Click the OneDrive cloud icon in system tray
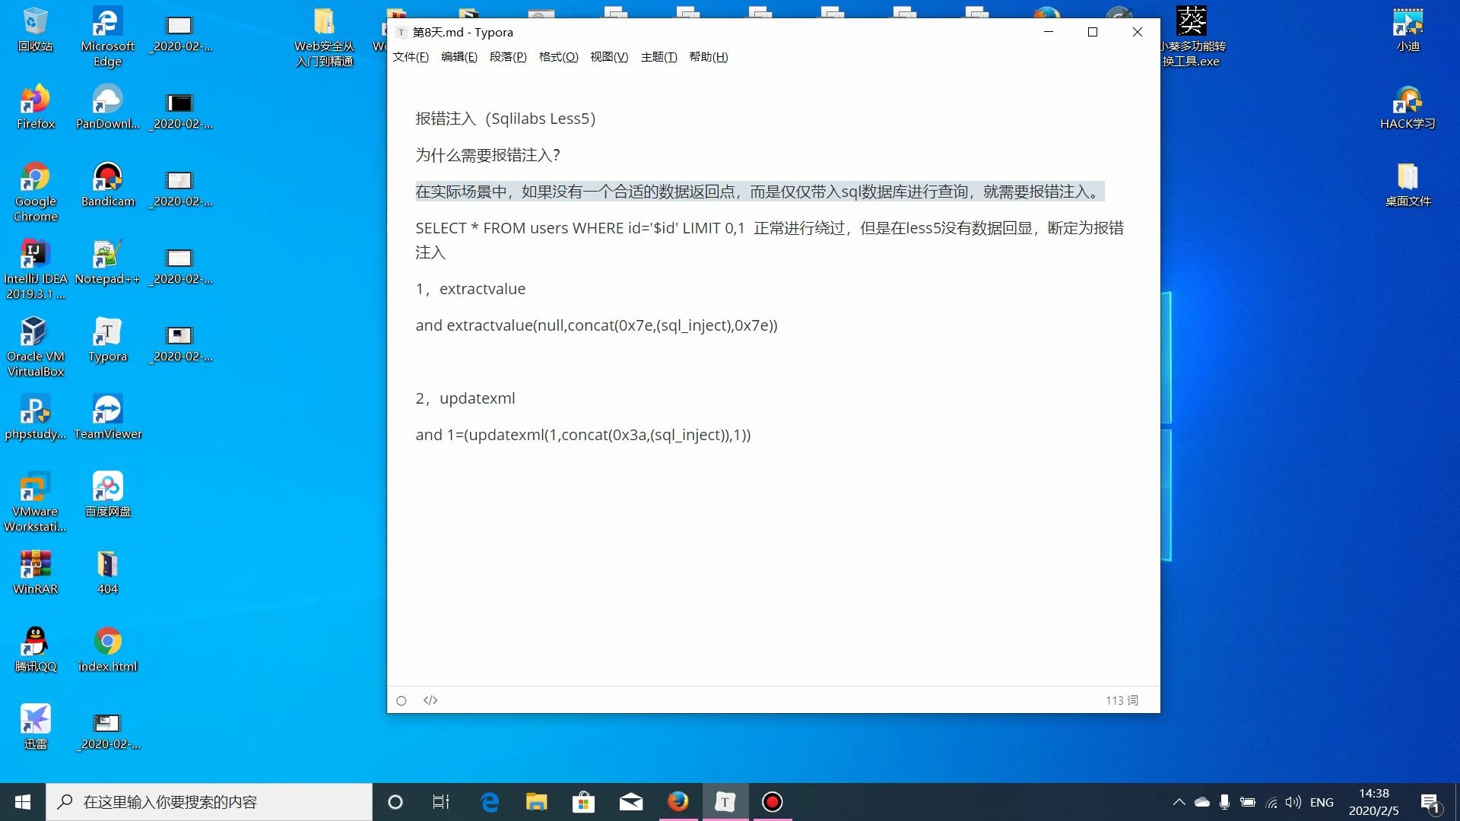This screenshot has height=821, width=1460. (x=1201, y=801)
